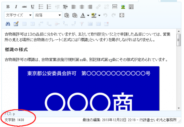Click the insert link icon
This screenshot has width=184, height=127.
(x=98, y=7)
